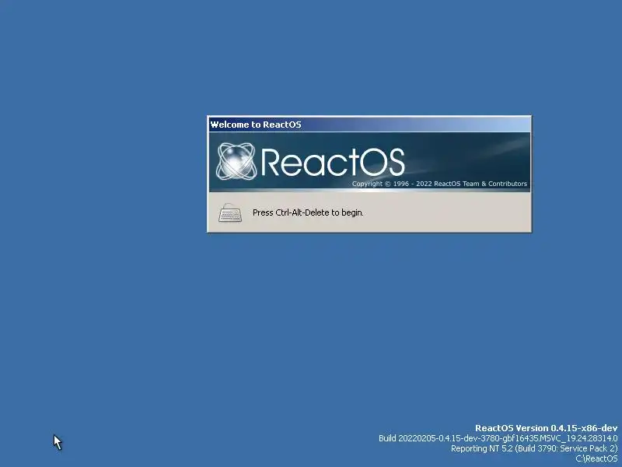Click the "C:\ReactOS" path text
Image resolution: width=622 pixels, height=467 pixels.
click(x=596, y=458)
